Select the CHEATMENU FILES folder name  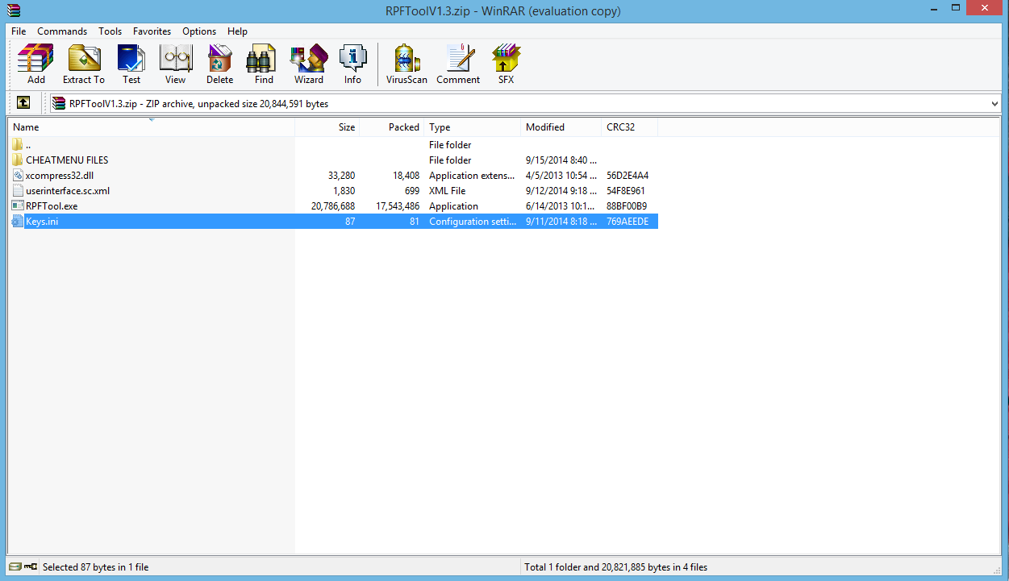67,160
